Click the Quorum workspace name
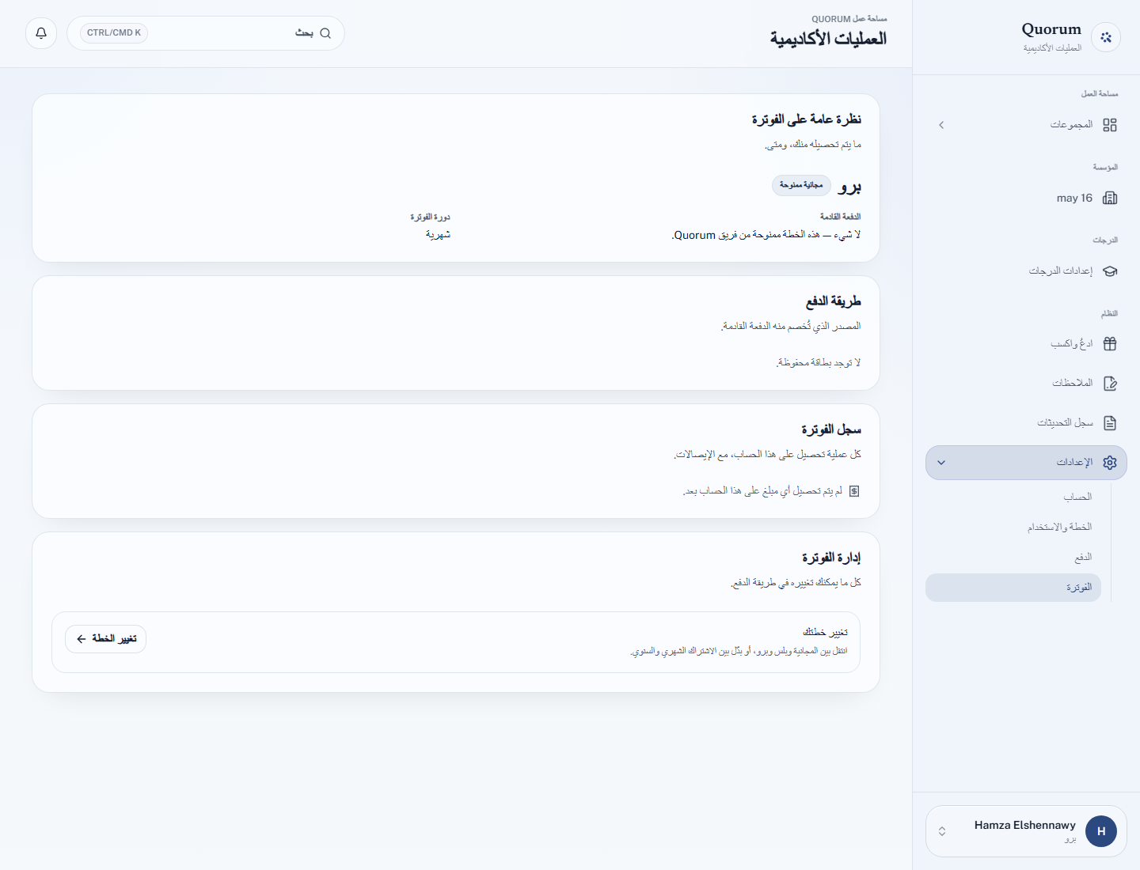The image size is (1140, 870). coord(1051,29)
